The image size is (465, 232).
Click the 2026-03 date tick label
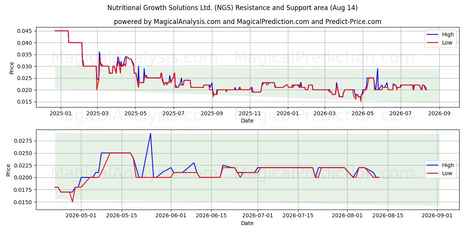[325, 113]
